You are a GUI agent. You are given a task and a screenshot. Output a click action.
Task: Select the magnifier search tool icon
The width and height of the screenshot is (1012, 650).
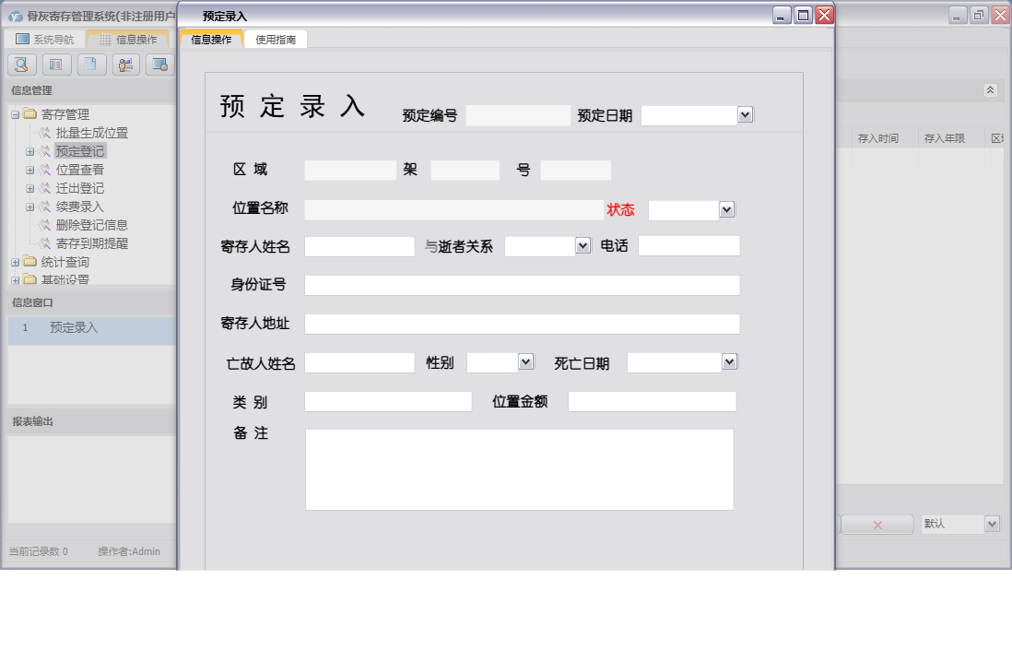(x=21, y=64)
